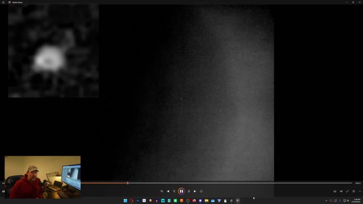Click the webcam overlay of the presenter
Viewport: 363px width, 204px height.
43,177
